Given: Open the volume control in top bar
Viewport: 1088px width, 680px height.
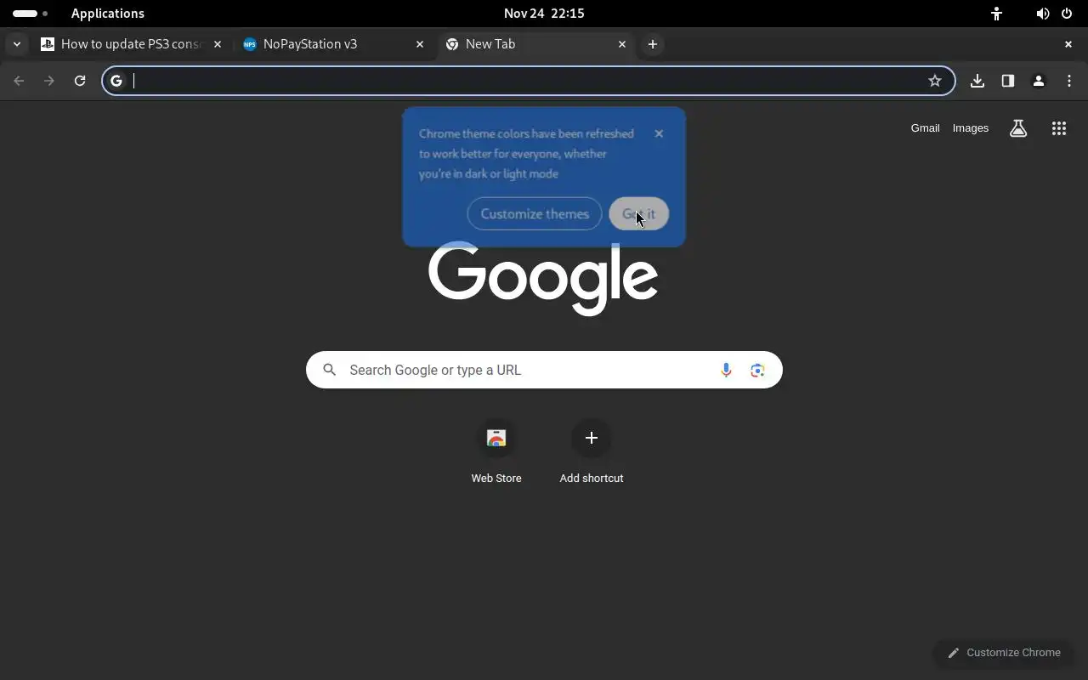Looking at the screenshot, I should point(1043,14).
